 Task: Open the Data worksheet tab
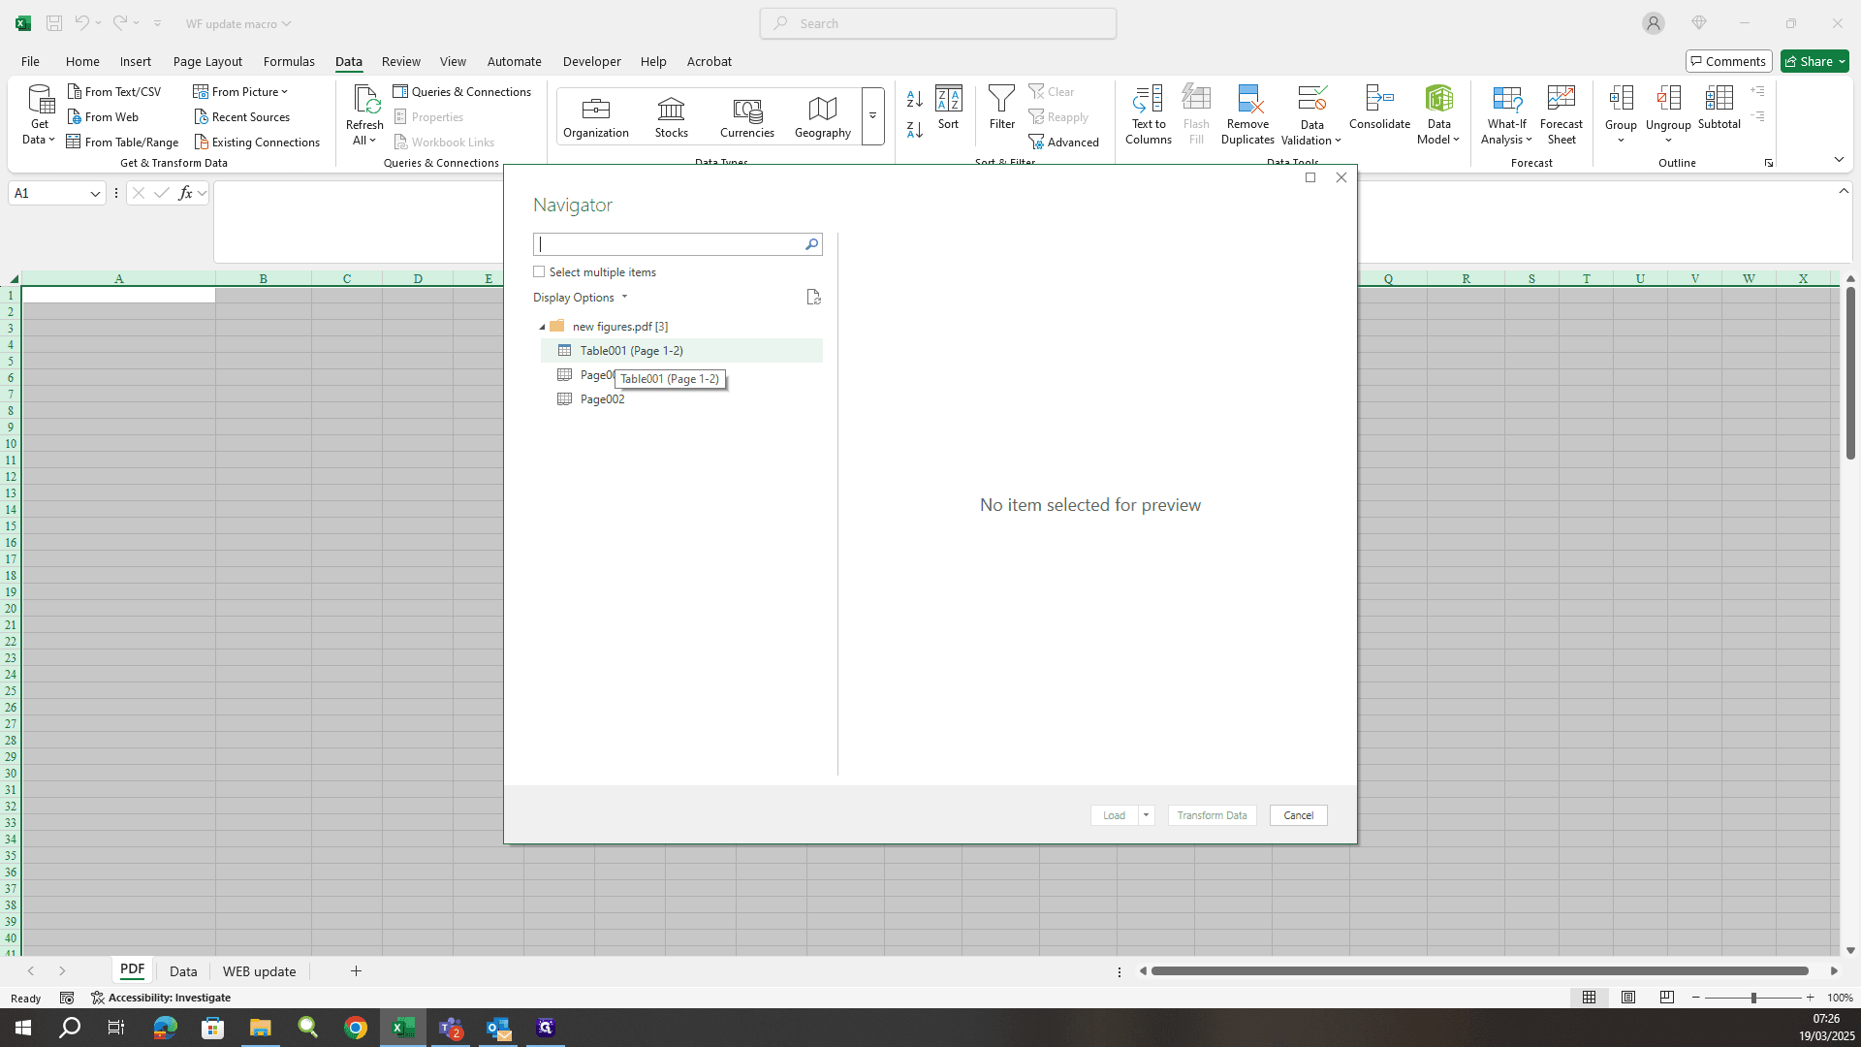click(183, 971)
